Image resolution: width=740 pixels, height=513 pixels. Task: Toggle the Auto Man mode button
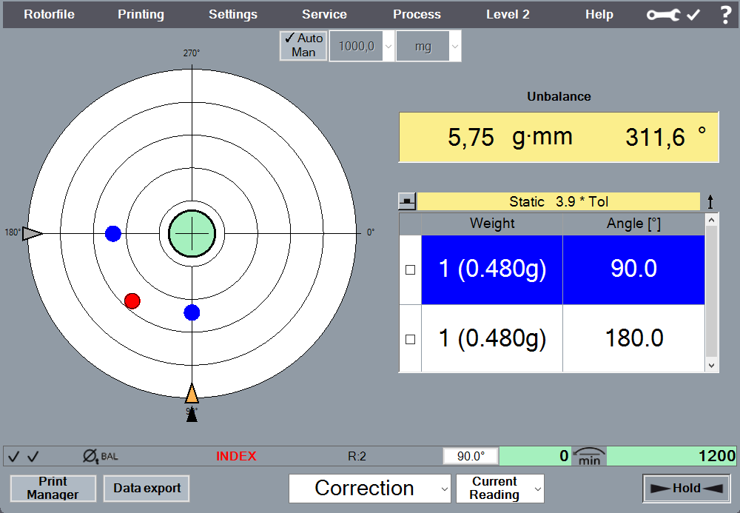point(303,45)
